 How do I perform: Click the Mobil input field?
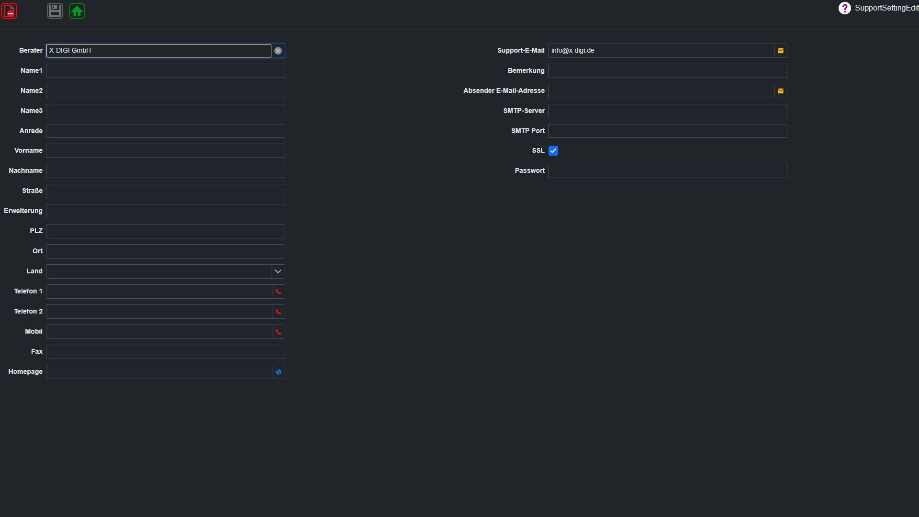[x=159, y=332]
